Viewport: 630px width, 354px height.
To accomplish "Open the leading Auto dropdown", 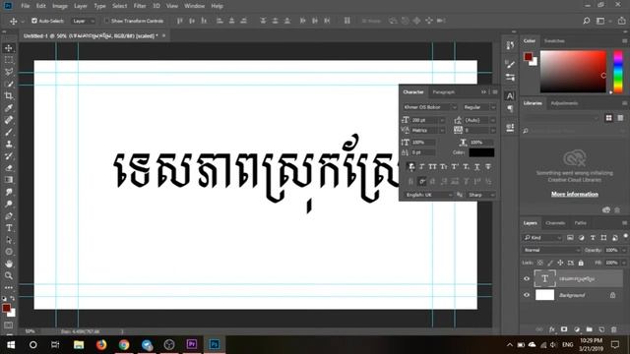I will (492, 120).
